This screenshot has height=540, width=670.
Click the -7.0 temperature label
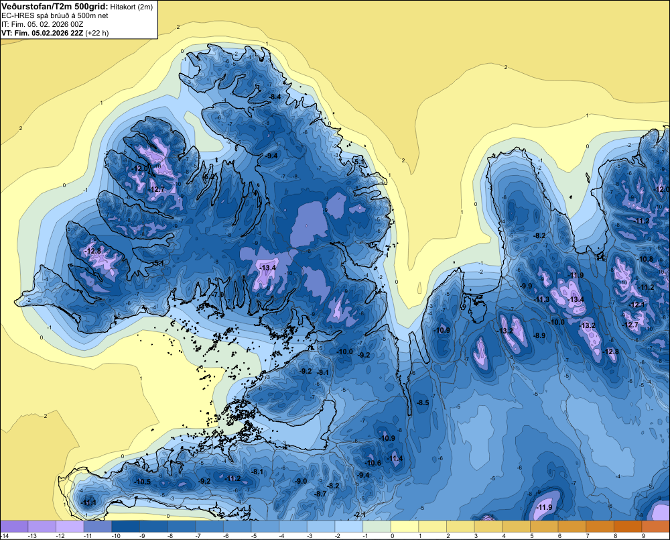218,295
